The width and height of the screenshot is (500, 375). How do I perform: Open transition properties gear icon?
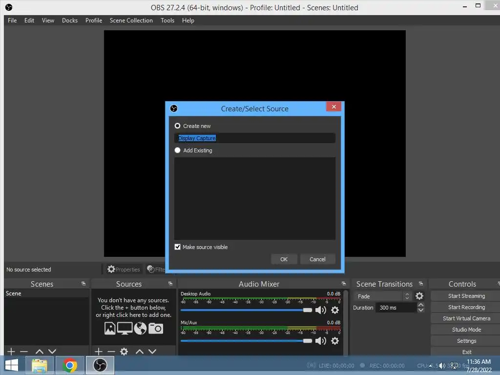click(x=419, y=296)
